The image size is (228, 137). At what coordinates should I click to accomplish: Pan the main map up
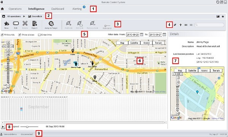[x=8, y=42]
